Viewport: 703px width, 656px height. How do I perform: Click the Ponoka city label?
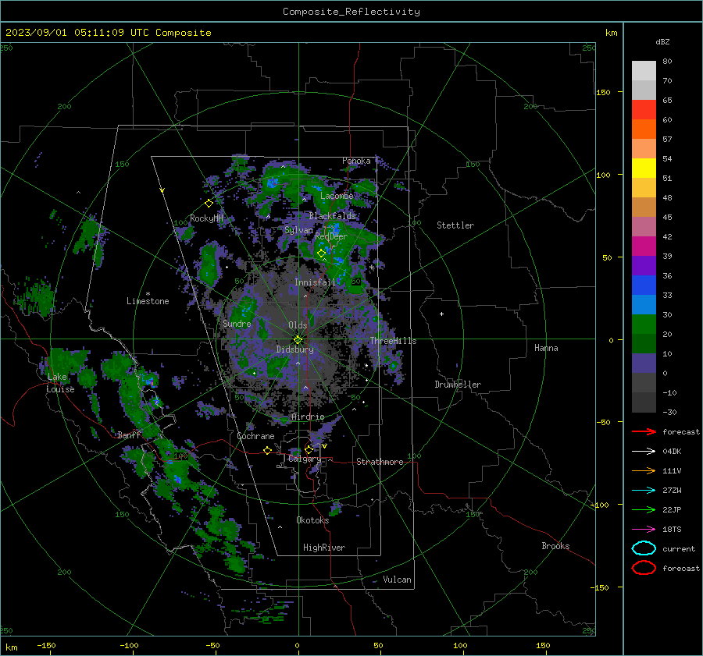tap(356, 161)
